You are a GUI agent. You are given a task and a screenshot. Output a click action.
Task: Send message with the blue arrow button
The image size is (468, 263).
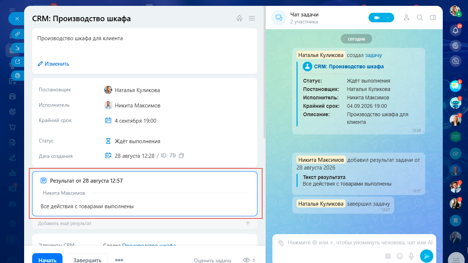click(x=426, y=256)
